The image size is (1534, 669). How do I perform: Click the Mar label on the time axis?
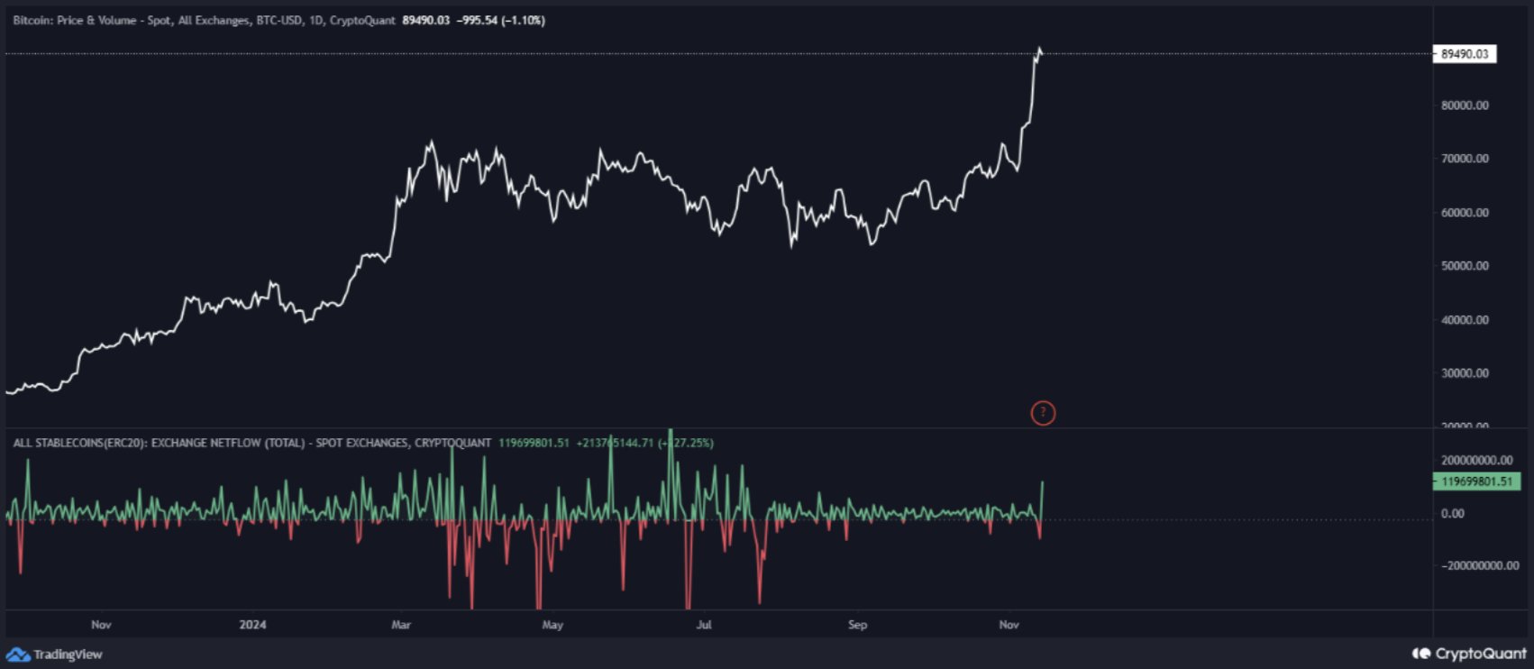click(x=401, y=625)
